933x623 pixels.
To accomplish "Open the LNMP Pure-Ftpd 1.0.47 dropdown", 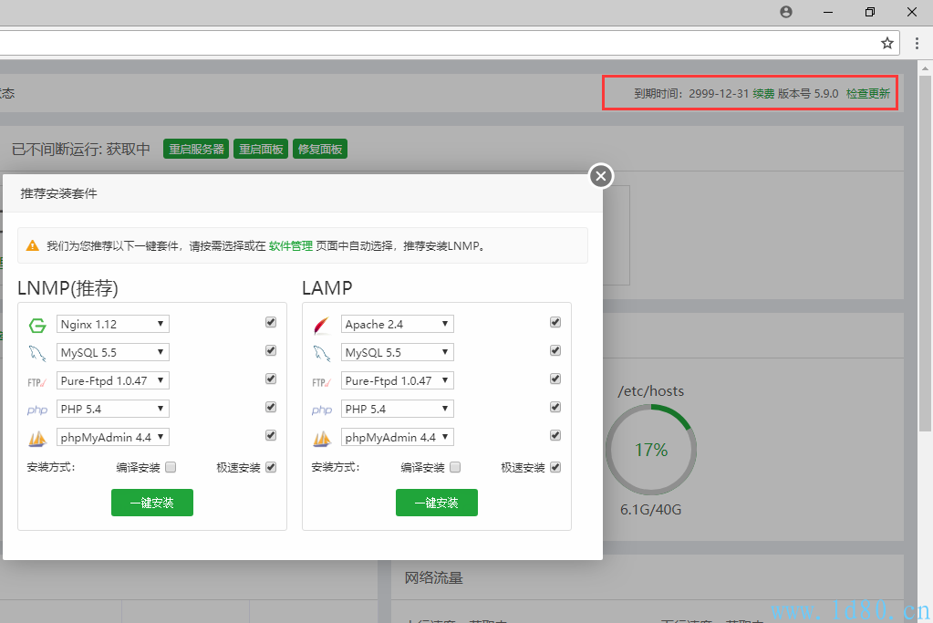I will pyautogui.click(x=113, y=380).
